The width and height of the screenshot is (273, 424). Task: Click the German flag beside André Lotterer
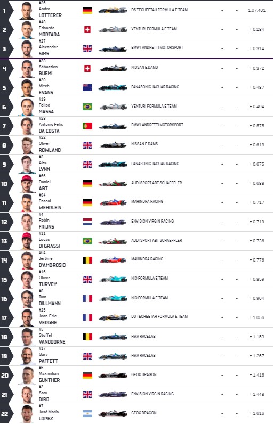coord(87,10)
